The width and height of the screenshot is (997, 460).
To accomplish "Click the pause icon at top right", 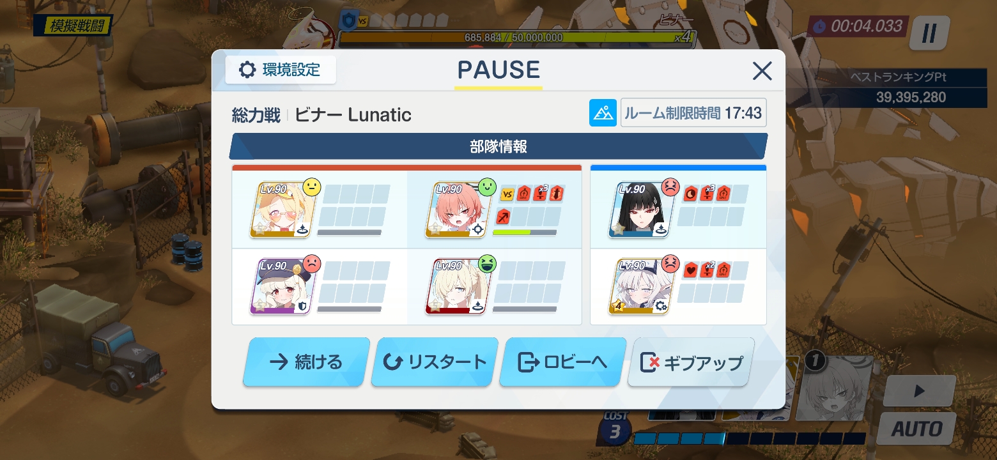I will coord(929,33).
